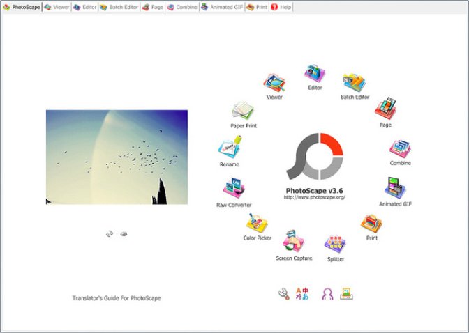The image size is (469, 333).
Task: Open the Print tab
Action: 257,7
